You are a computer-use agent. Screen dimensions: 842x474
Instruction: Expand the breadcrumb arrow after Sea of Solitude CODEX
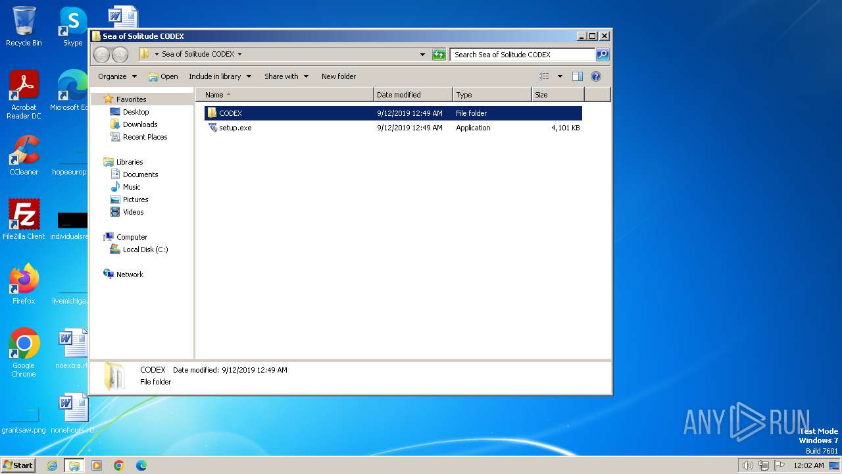pos(239,55)
